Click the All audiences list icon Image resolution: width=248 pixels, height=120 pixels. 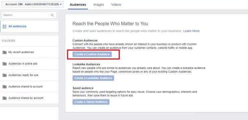tap(5, 26)
